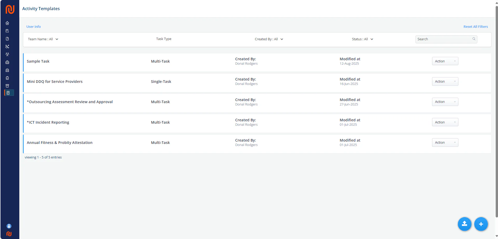Click 16-Jun-2025 modified date
498x239 pixels.
pyautogui.click(x=349, y=84)
